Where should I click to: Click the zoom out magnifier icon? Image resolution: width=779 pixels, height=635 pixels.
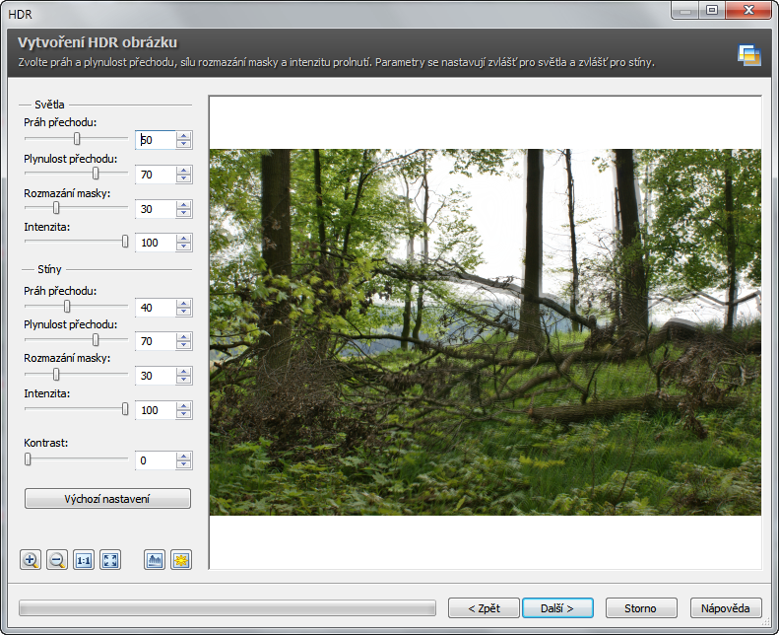pyautogui.click(x=57, y=560)
